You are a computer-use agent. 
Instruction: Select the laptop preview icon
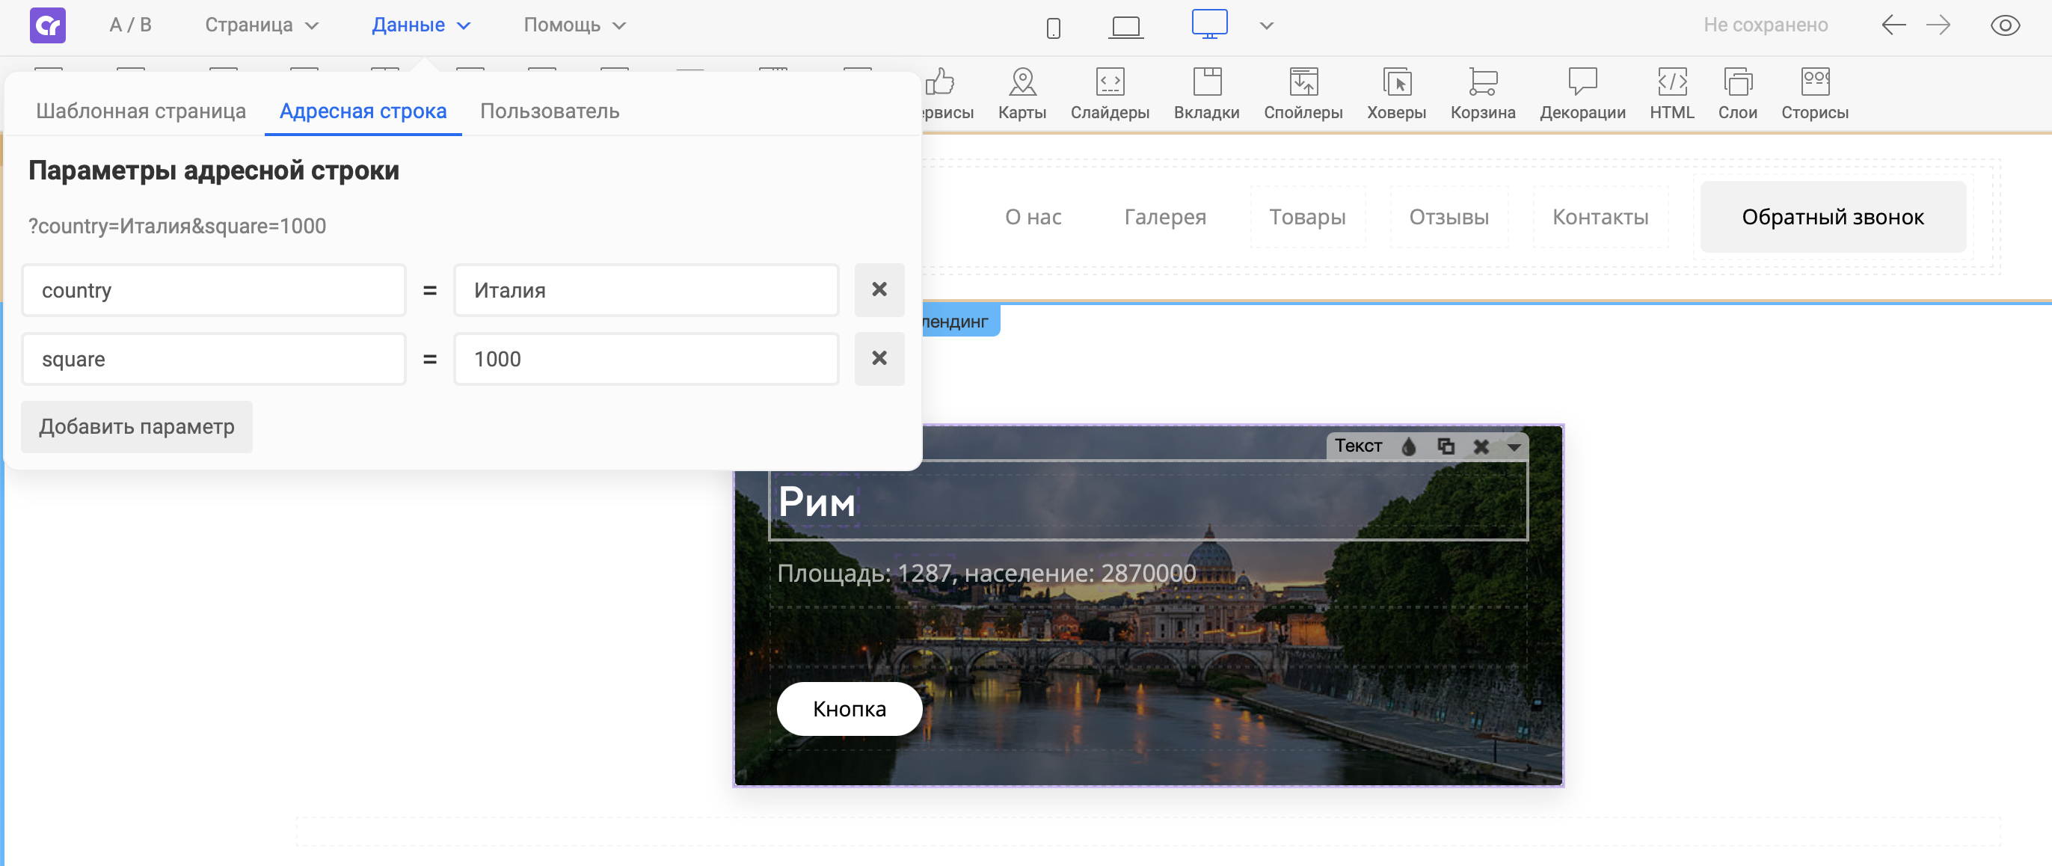point(1125,28)
